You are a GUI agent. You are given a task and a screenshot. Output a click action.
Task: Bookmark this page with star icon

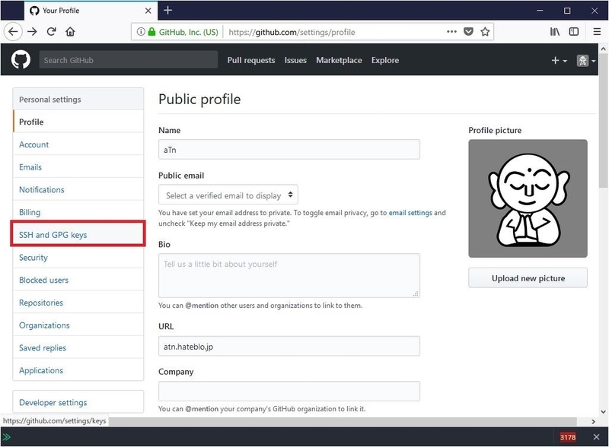pyautogui.click(x=486, y=32)
